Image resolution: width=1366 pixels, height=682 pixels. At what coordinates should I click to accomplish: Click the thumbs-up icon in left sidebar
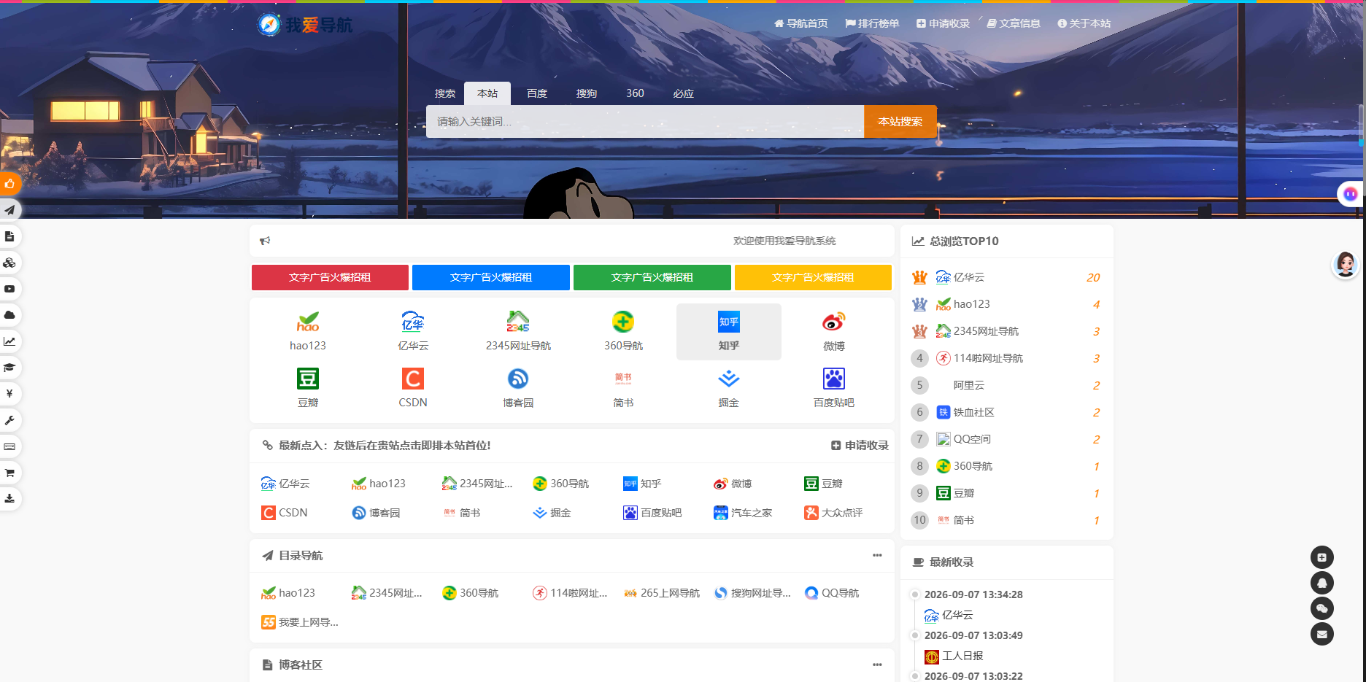pos(9,184)
